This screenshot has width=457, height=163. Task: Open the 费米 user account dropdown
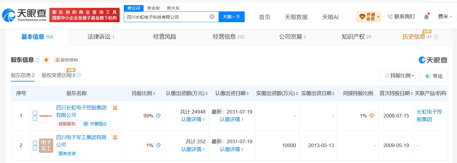pos(445,17)
